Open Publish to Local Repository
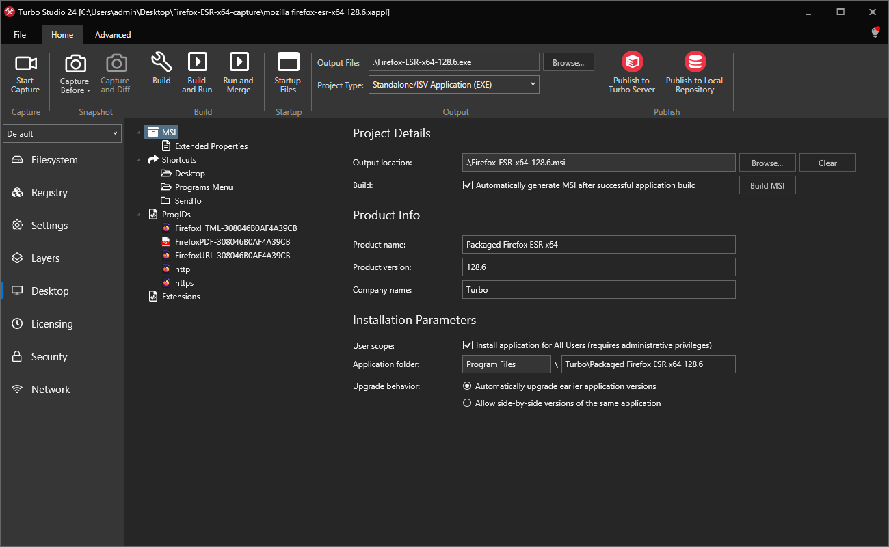Viewport: 889px width, 547px height. (694, 72)
